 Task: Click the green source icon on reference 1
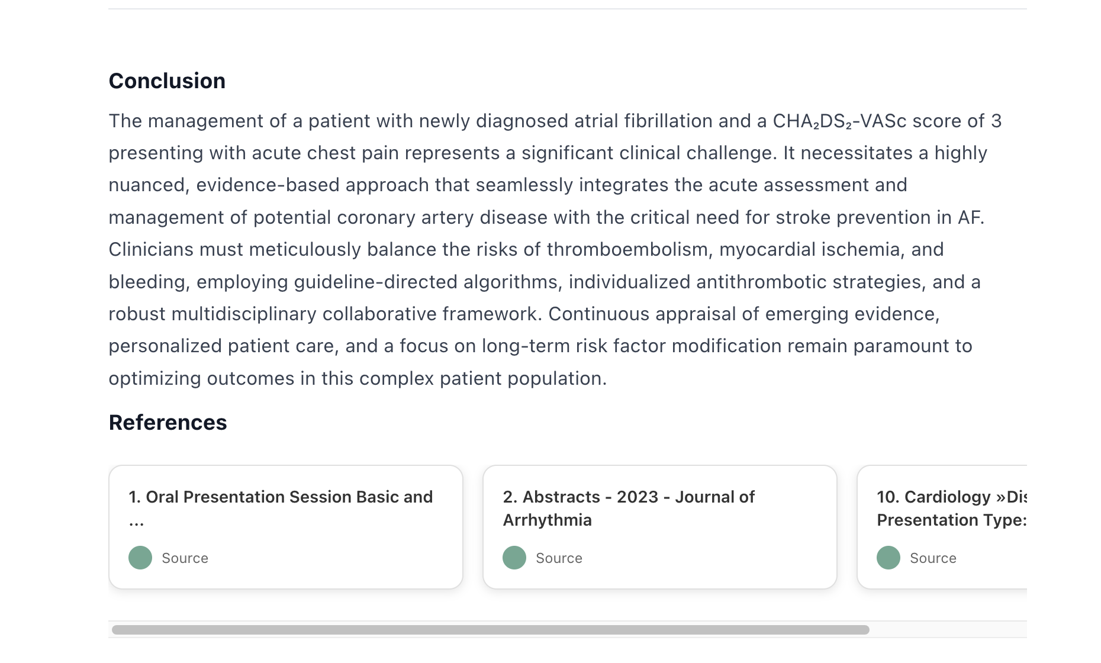click(140, 558)
